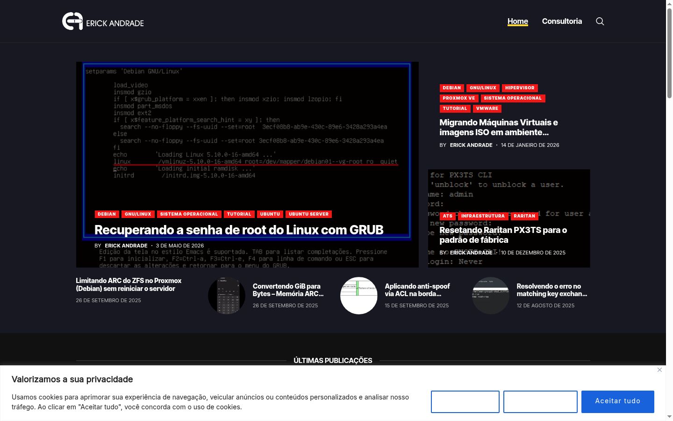Click the round thumbnail of Aplicando anti-spoof

click(x=358, y=296)
